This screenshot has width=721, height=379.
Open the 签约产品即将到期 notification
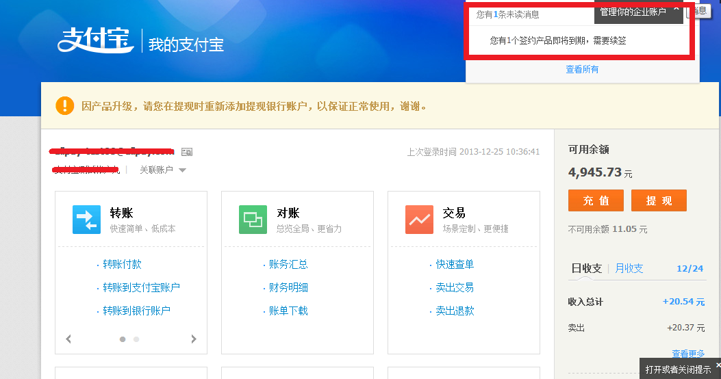pos(558,40)
